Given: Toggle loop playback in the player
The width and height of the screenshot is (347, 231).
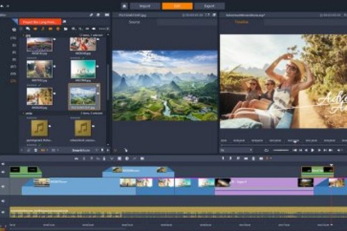Looking at the screenshot, I should 266,150.
